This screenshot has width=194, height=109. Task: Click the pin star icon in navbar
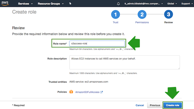point(70,4)
